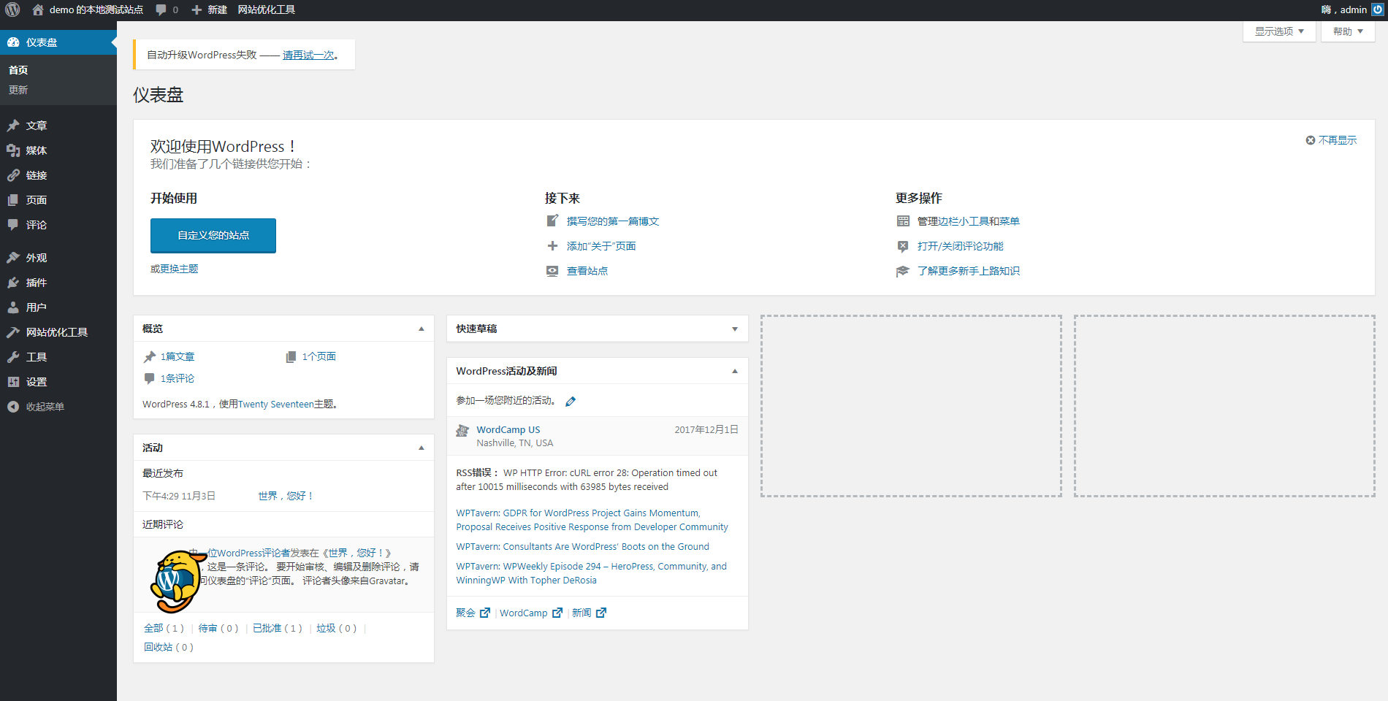Collapse the 活动 widget with its arrow
Image resolution: width=1388 pixels, height=701 pixels.
[422, 448]
